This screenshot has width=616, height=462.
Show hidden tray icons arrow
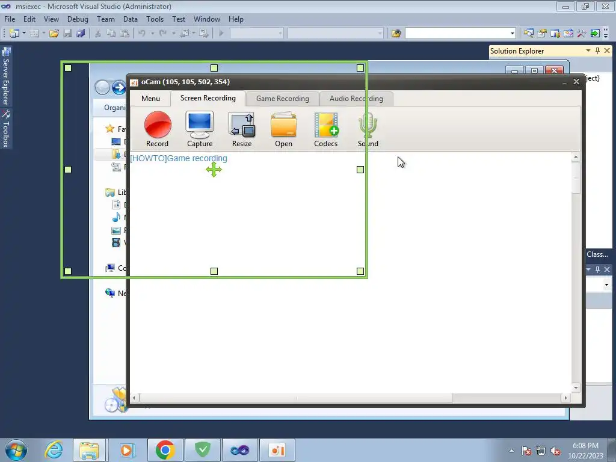pyautogui.click(x=511, y=451)
